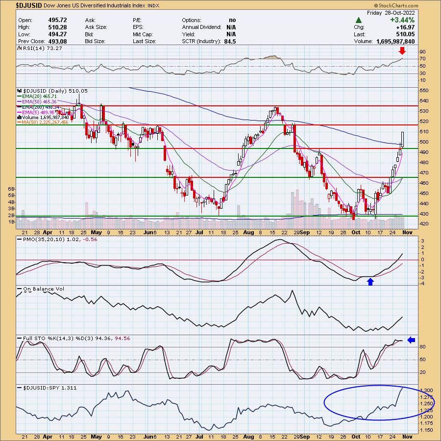
Task: Click the green up-triangle change indicator
Action: pos(358,20)
